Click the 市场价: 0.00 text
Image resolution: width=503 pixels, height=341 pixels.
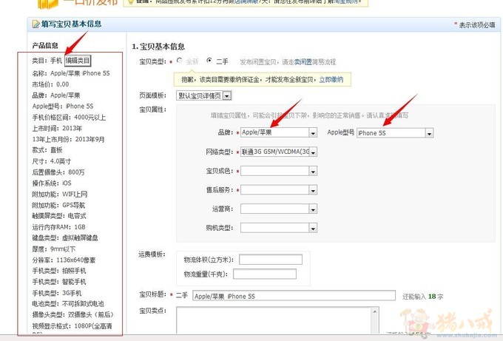pos(50,84)
